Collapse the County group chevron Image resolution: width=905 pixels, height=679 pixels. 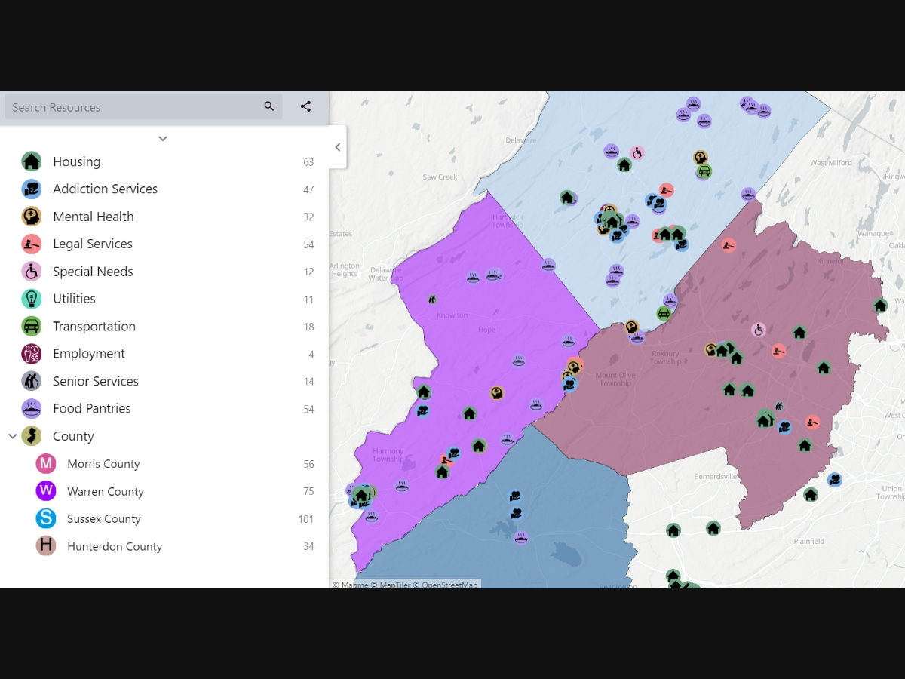coord(12,436)
